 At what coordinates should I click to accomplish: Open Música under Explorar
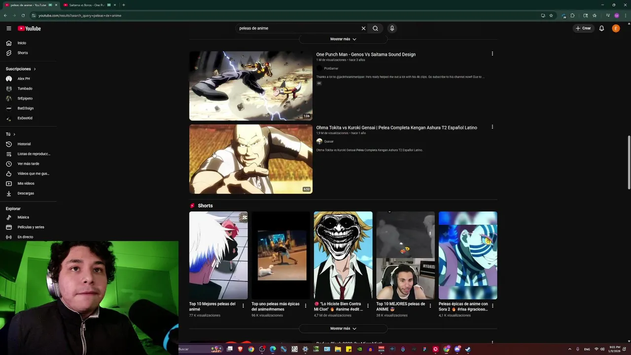tap(29, 217)
